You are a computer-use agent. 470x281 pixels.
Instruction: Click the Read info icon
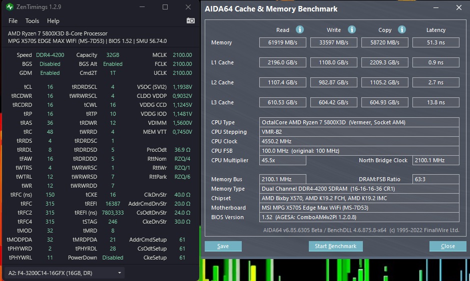tap(299, 29)
